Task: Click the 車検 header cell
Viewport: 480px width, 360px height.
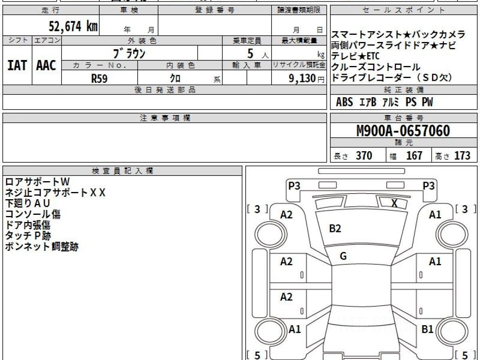Action: (129, 10)
